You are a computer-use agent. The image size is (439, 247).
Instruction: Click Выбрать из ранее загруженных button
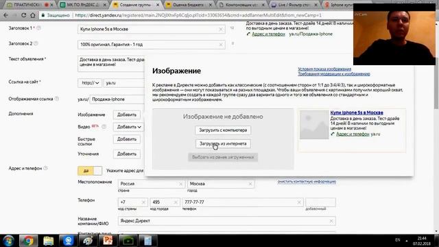(x=223, y=157)
